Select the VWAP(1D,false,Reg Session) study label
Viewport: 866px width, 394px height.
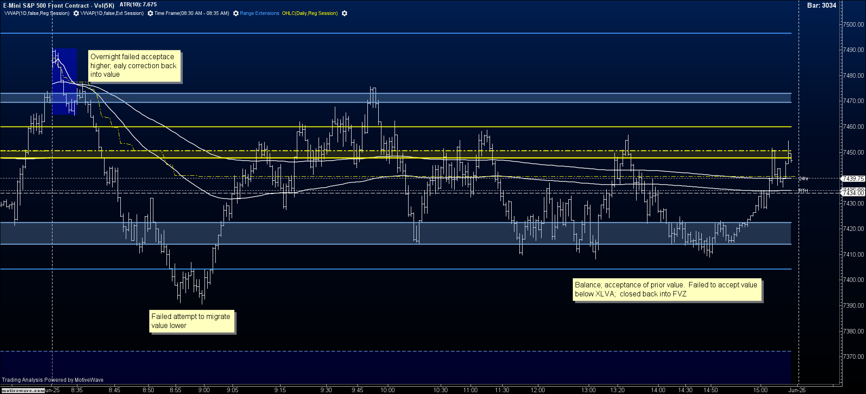(x=37, y=14)
